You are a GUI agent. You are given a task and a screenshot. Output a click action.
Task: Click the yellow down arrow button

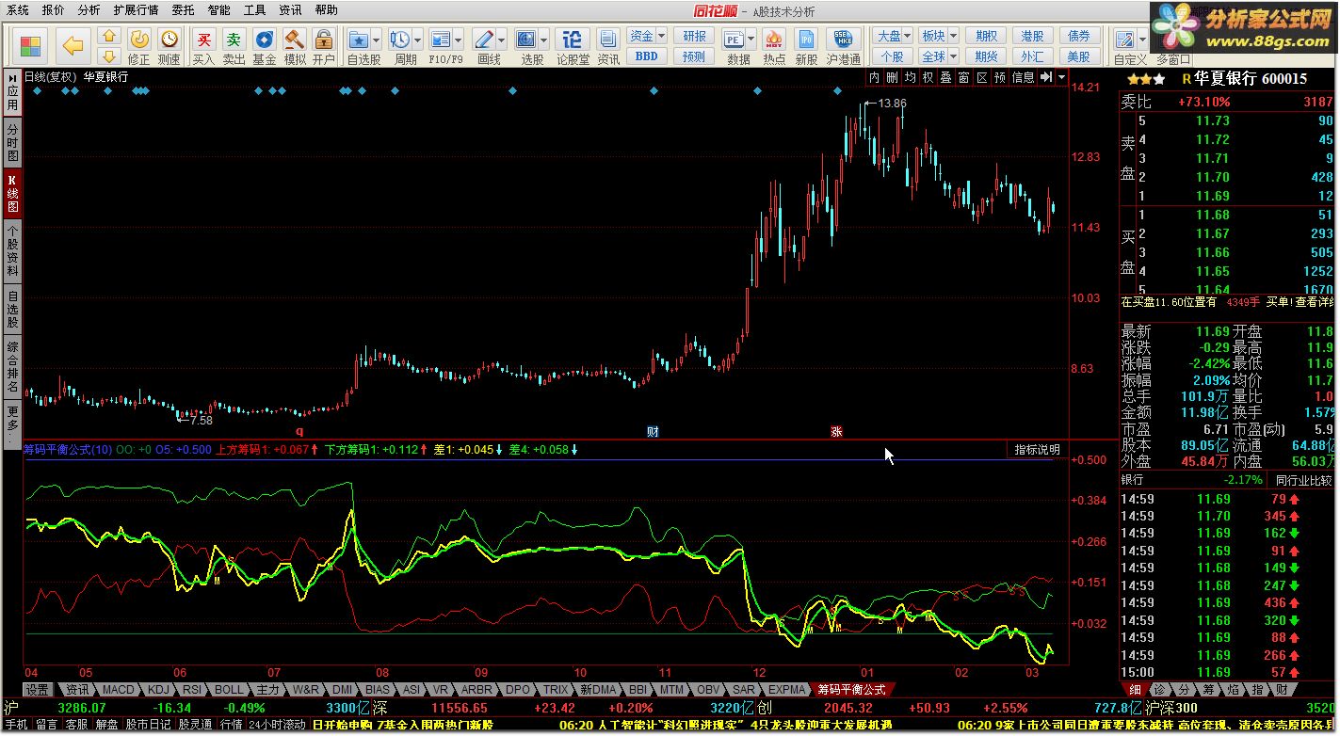tap(109, 56)
